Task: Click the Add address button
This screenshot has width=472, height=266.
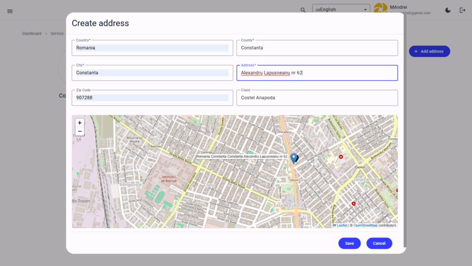Action: point(429,52)
